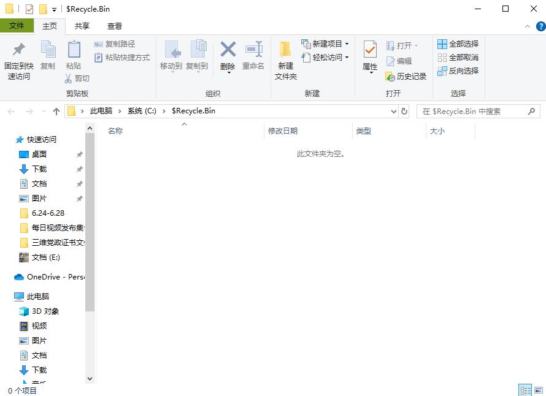
Task: Click the History (历史记录) icon
Action: (406, 78)
